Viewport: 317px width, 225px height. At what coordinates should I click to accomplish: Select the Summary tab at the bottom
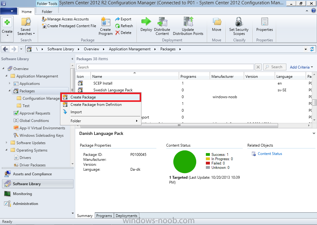click(x=85, y=215)
